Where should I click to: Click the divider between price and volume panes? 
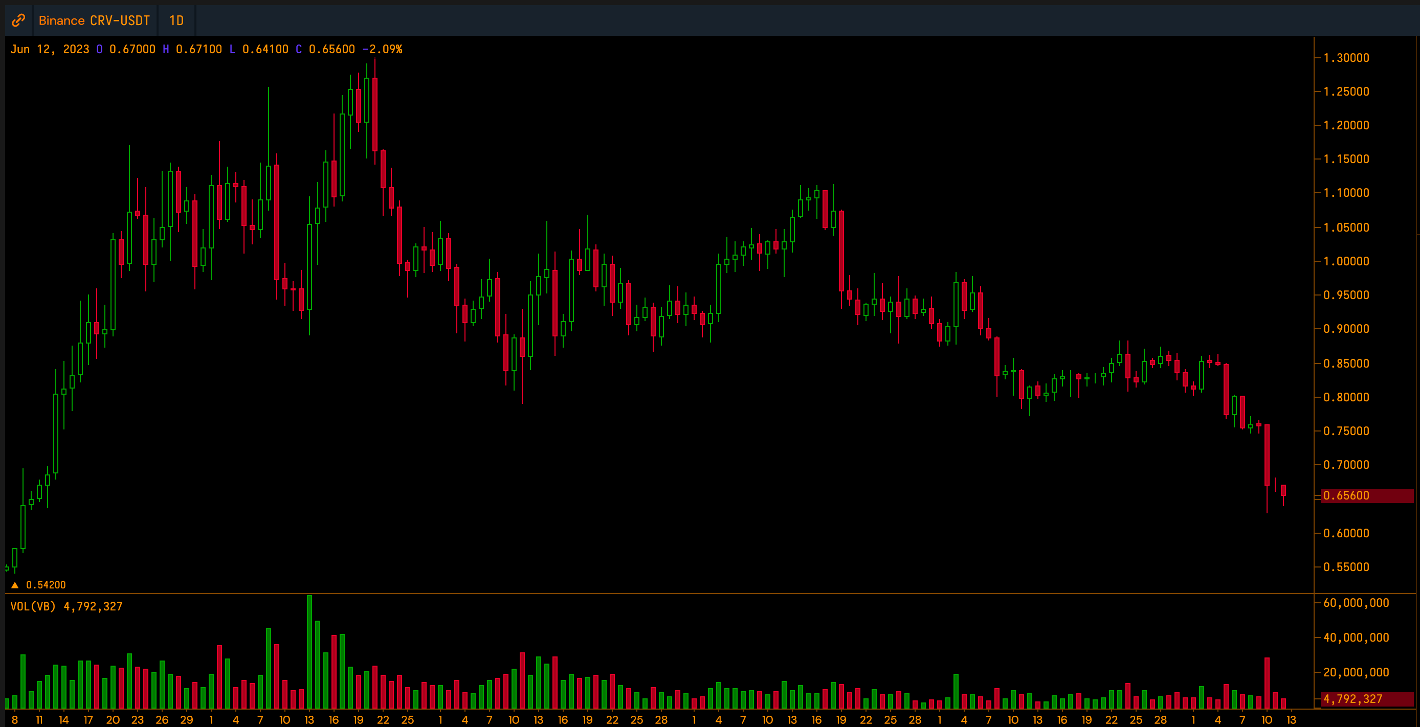click(x=661, y=593)
